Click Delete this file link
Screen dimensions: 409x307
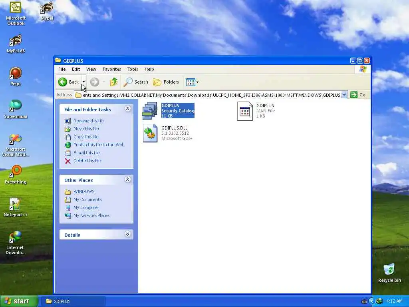click(87, 161)
